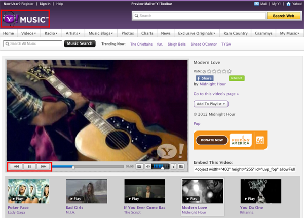Share the video on Facebook
This screenshot has height=218, width=304.
(204, 79)
